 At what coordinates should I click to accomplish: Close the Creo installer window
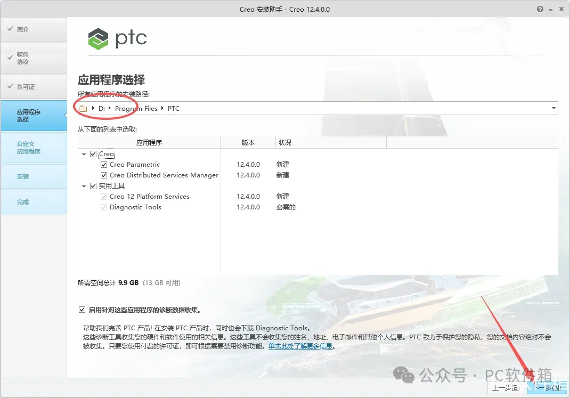tap(561, 10)
